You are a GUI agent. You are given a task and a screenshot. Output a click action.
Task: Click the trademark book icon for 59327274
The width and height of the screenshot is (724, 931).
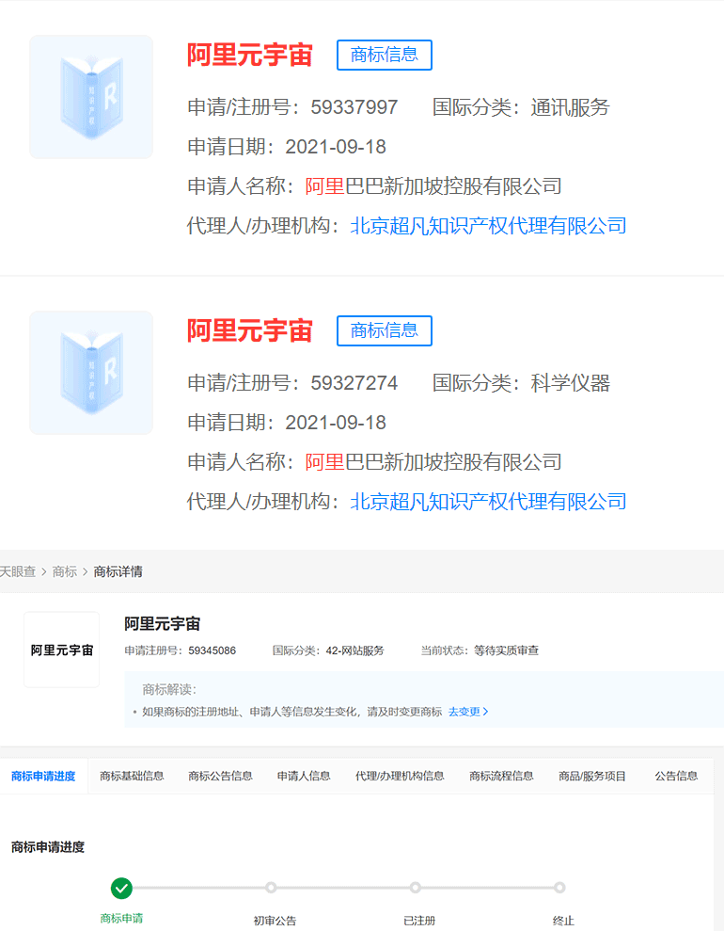coord(91,372)
